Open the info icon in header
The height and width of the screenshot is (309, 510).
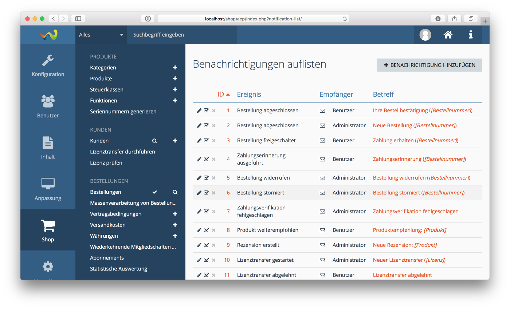pyautogui.click(x=471, y=35)
